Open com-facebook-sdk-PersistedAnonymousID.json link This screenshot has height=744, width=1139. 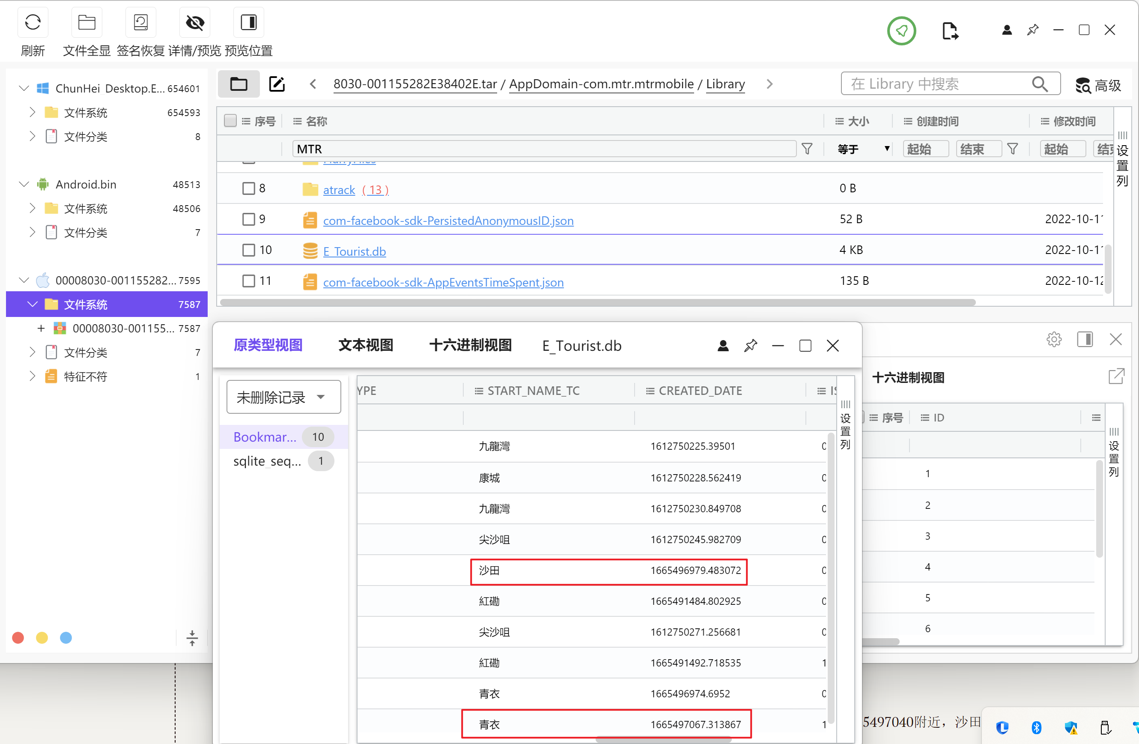448,220
